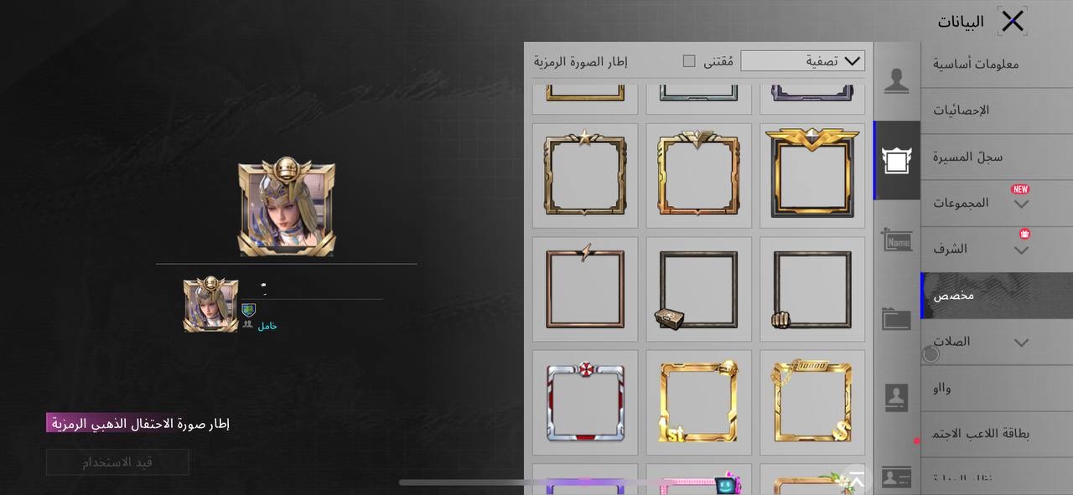This screenshot has width=1073, height=495.
Task: Open the تصفية filter dropdown
Action: [802, 61]
